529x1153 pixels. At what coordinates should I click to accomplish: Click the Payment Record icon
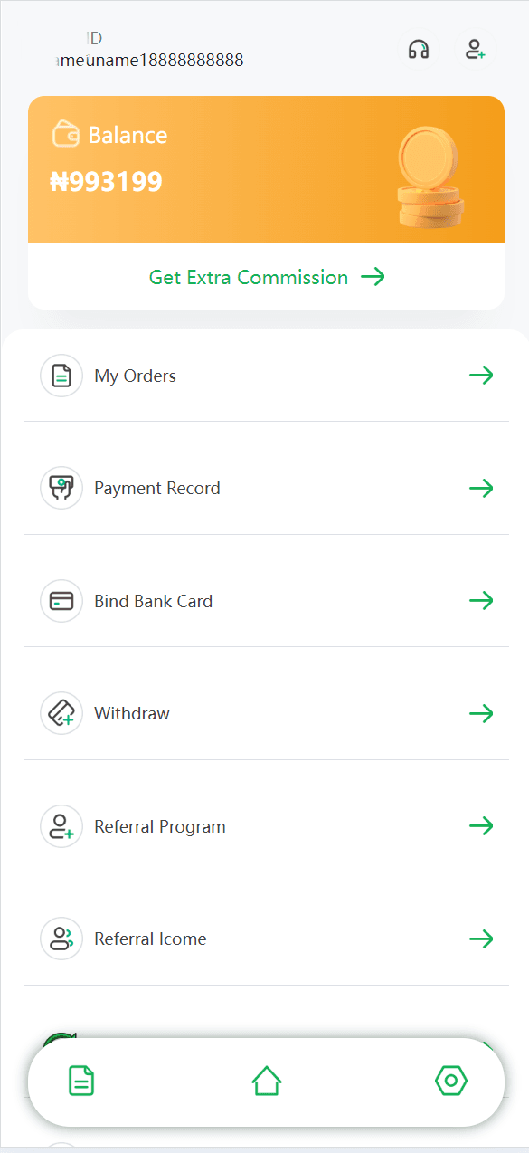61,489
